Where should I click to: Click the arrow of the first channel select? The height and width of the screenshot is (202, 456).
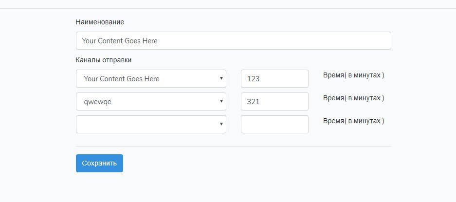(221, 78)
